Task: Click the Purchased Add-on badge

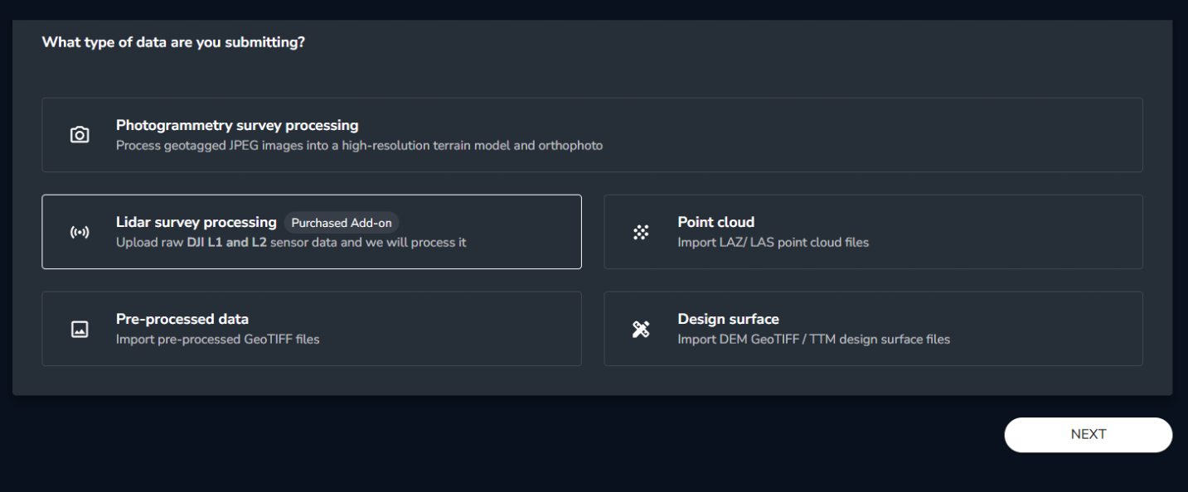Action: (x=342, y=222)
